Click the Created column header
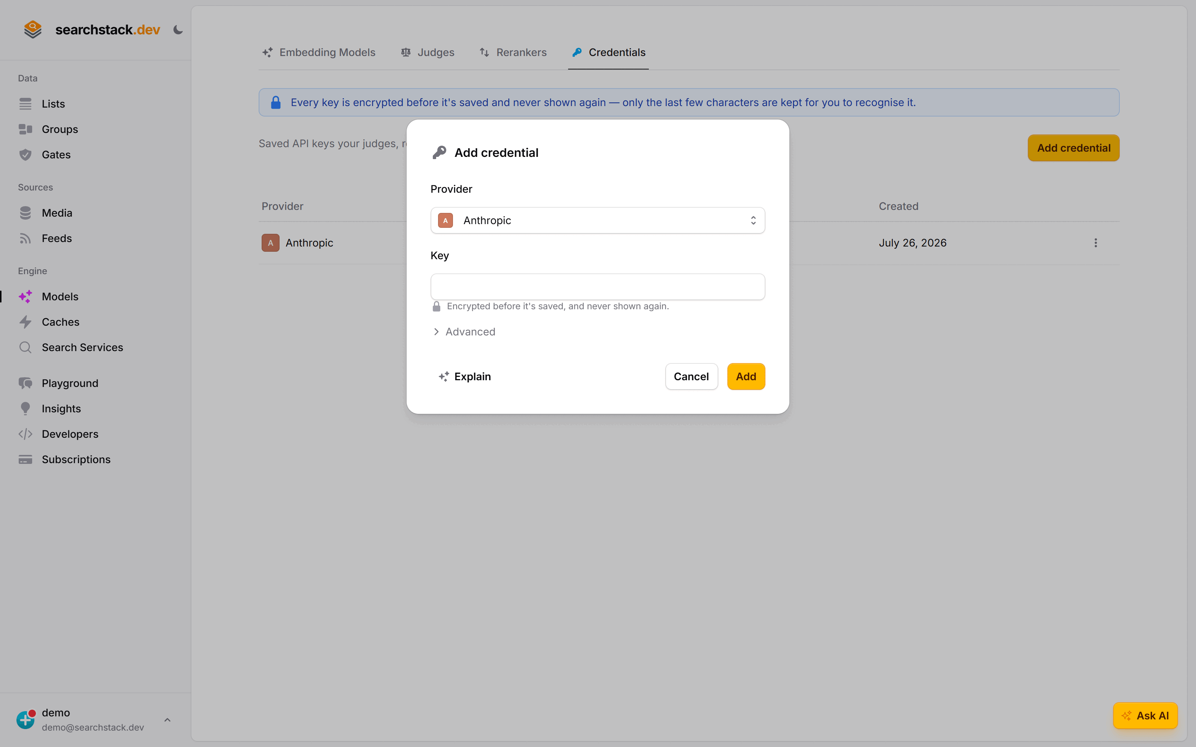This screenshot has width=1196, height=747. coord(898,207)
